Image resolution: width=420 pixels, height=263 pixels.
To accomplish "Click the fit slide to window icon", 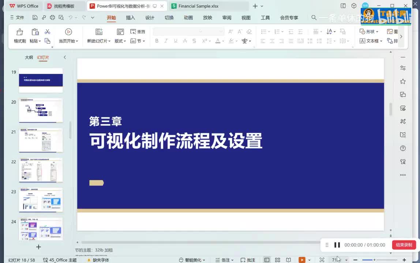I will pyautogui.click(x=322, y=260).
